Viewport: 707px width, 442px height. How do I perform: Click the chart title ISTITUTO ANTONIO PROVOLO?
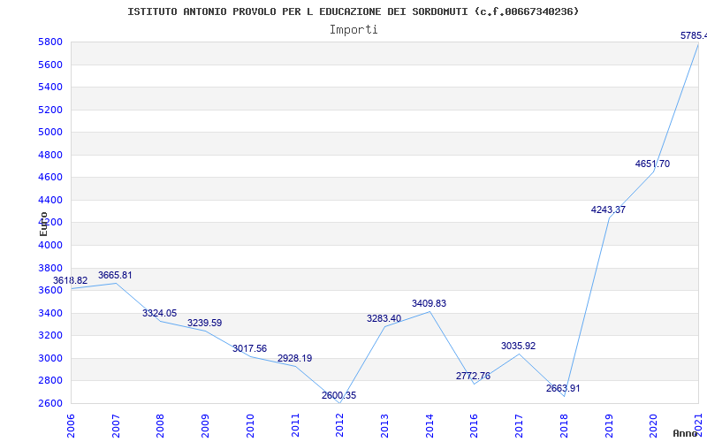353,11
